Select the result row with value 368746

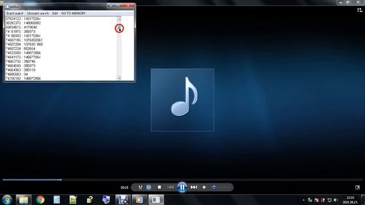tap(21, 61)
